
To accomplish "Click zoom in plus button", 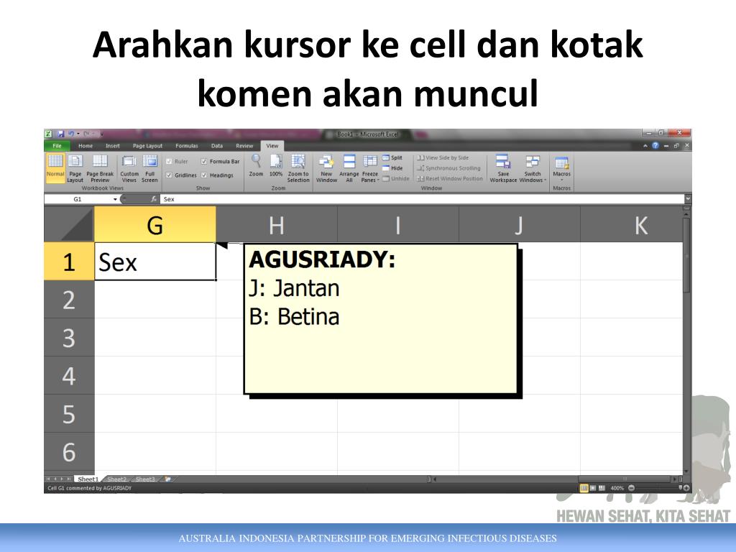I will pos(686,488).
